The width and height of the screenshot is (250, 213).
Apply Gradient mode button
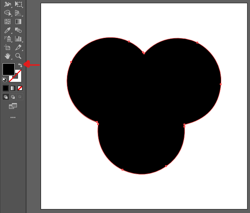(13, 88)
